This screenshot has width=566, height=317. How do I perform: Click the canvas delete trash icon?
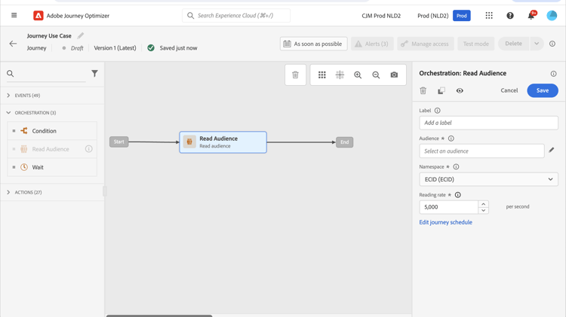pos(295,75)
